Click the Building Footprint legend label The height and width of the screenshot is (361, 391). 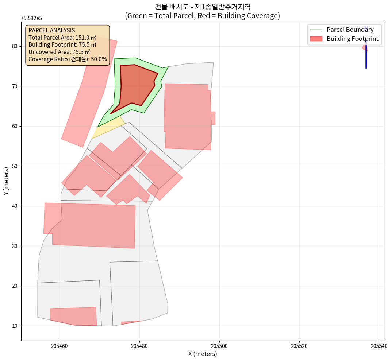coord(352,39)
